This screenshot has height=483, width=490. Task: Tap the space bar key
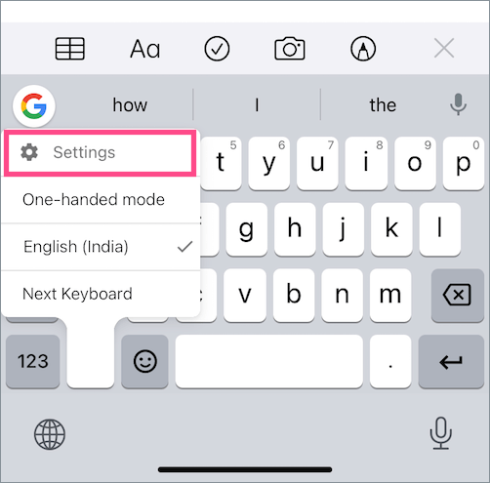(269, 361)
